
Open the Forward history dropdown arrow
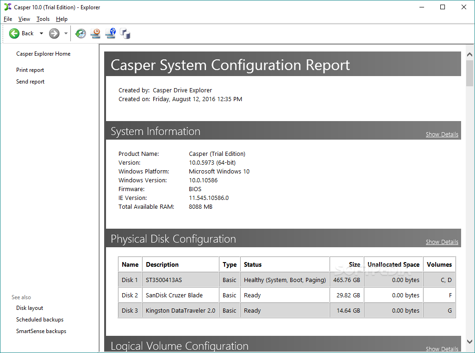[x=66, y=33]
